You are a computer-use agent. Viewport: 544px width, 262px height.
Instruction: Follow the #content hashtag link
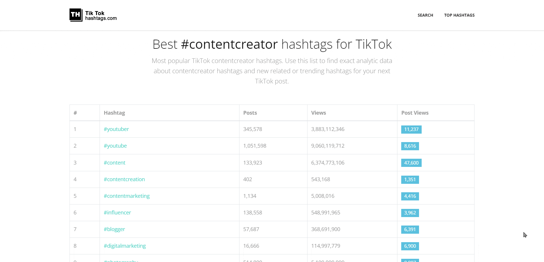click(114, 163)
